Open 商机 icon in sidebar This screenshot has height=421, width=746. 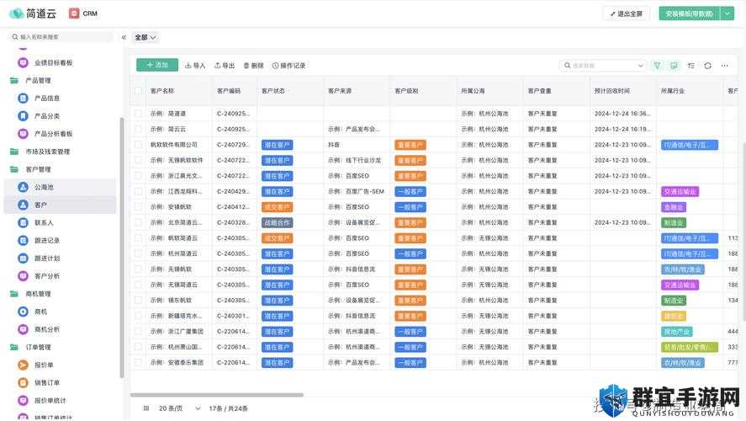[23, 312]
